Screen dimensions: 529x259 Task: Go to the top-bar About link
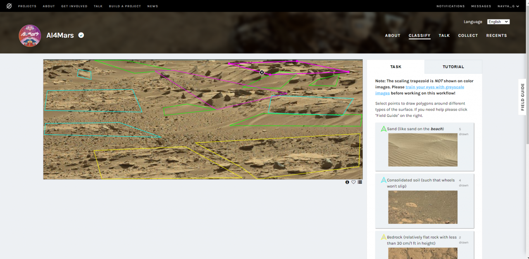click(49, 6)
